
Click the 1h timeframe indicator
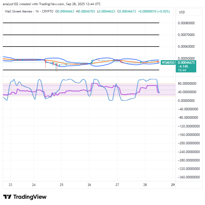click(37, 11)
